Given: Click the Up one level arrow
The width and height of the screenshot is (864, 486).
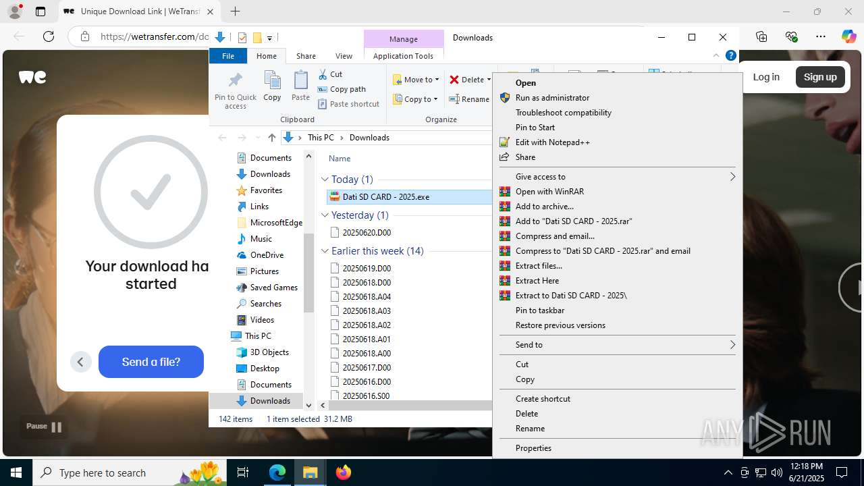Looking at the screenshot, I should coord(271,138).
